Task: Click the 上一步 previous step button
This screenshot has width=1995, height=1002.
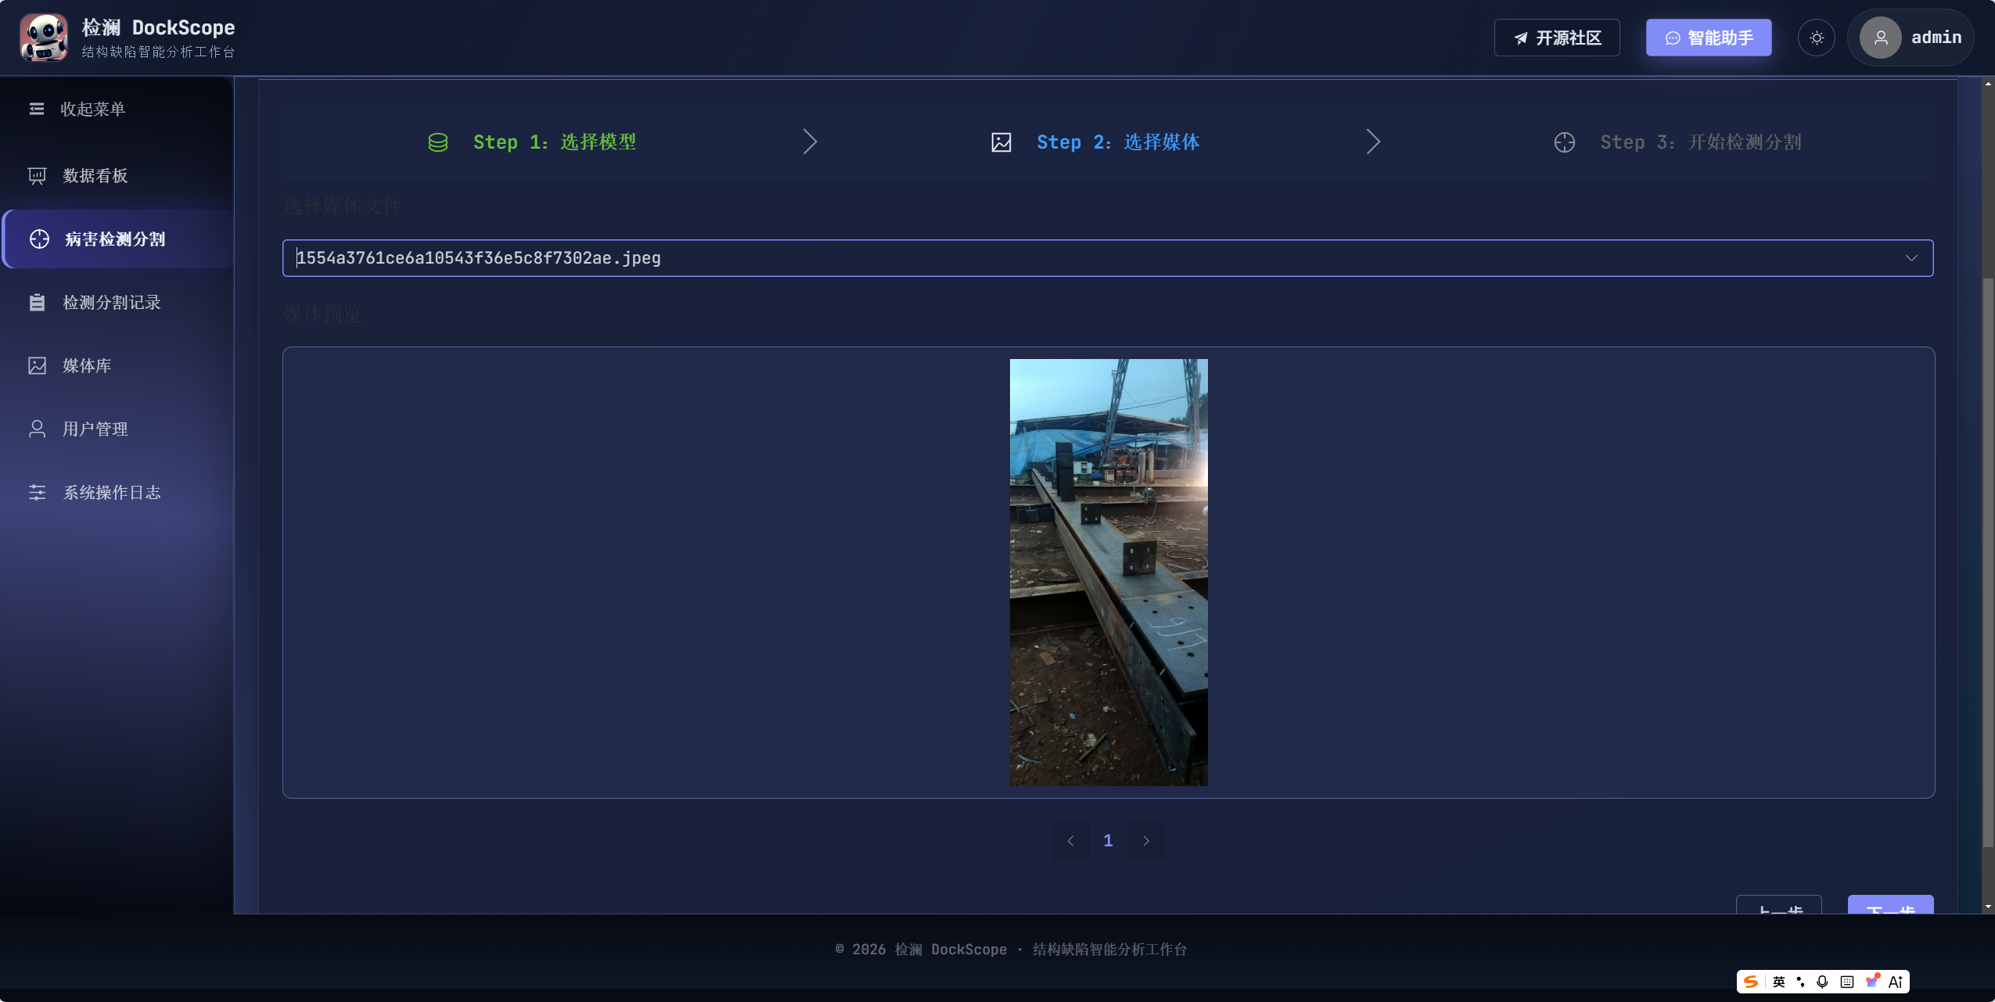Action: (1779, 904)
